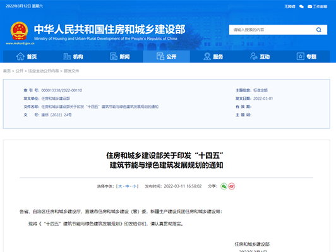Image resolution: width=336 pixels, height=252 pixels.
Task: Click publish time 2022-03-11 16:58:02
Action: pyautogui.click(x=183, y=186)
